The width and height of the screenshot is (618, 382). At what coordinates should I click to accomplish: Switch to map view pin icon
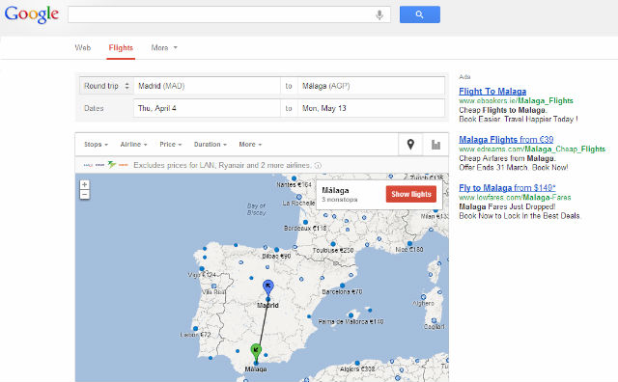pyautogui.click(x=410, y=145)
